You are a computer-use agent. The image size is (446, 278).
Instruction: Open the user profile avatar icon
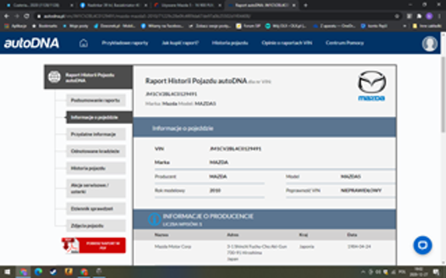(429, 43)
